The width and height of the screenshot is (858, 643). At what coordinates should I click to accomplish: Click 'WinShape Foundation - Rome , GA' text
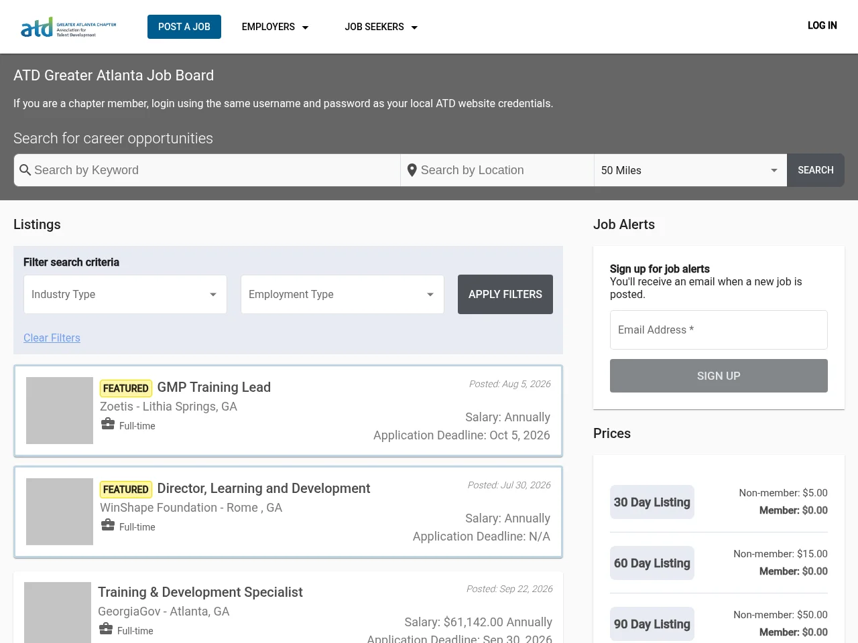191,508
